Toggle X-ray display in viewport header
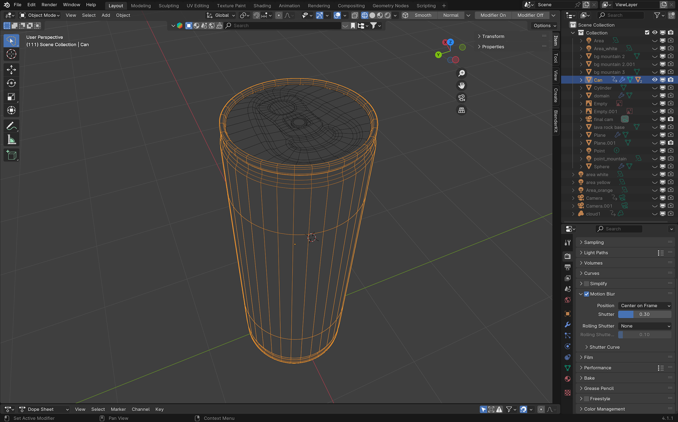 pyautogui.click(x=355, y=15)
